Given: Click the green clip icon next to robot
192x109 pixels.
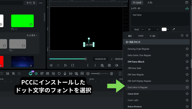Looking at the screenshot, I should 36,74.
